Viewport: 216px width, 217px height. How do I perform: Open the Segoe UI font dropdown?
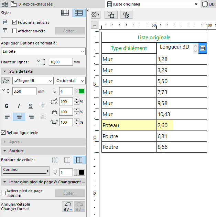[33, 81]
